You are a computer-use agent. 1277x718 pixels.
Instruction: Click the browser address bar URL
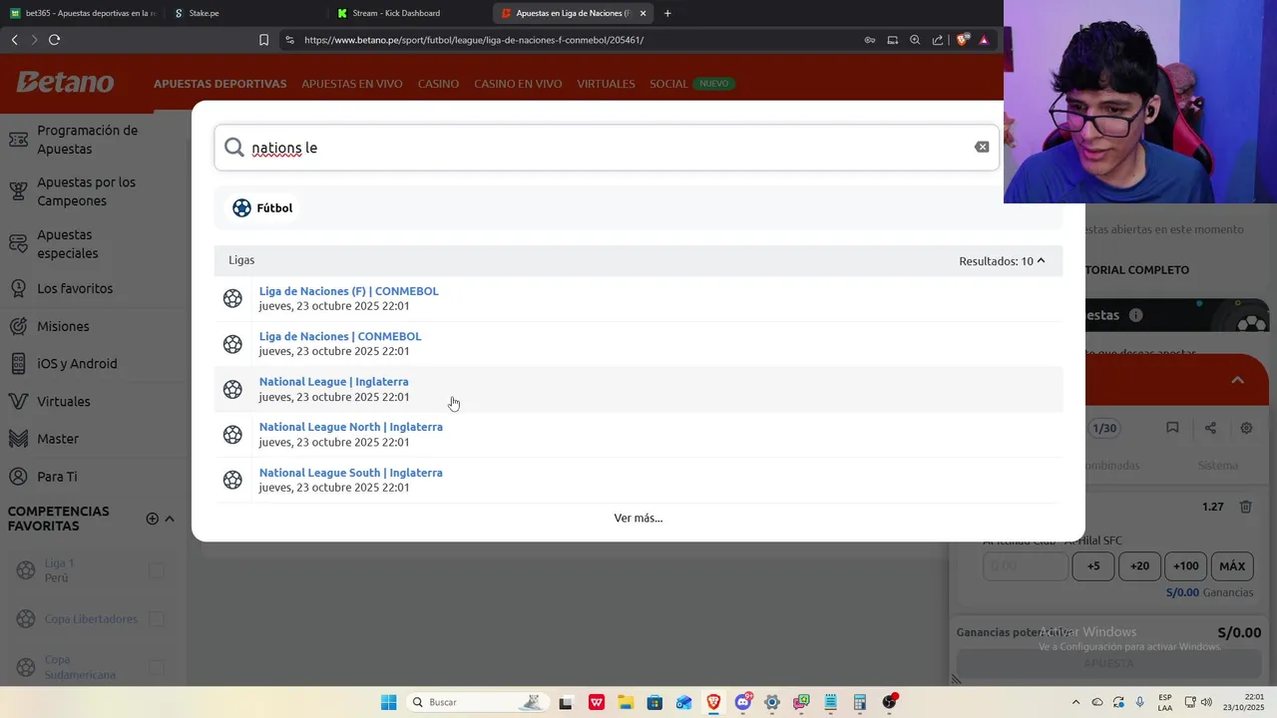pyautogui.click(x=474, y=40)
